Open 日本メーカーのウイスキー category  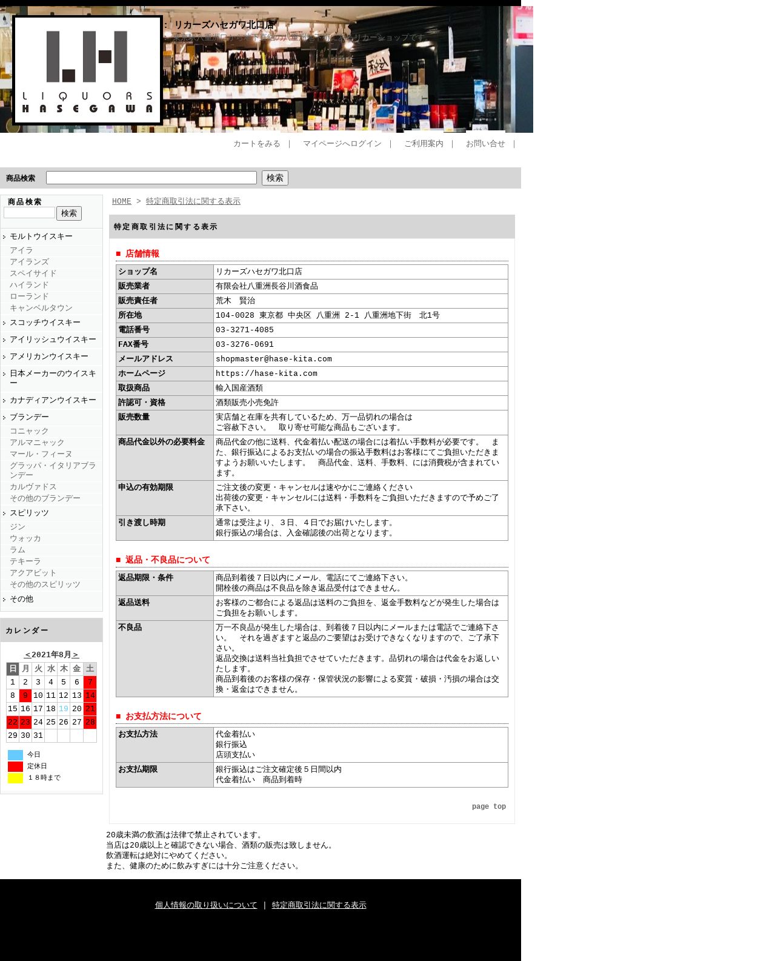point(53,378)
